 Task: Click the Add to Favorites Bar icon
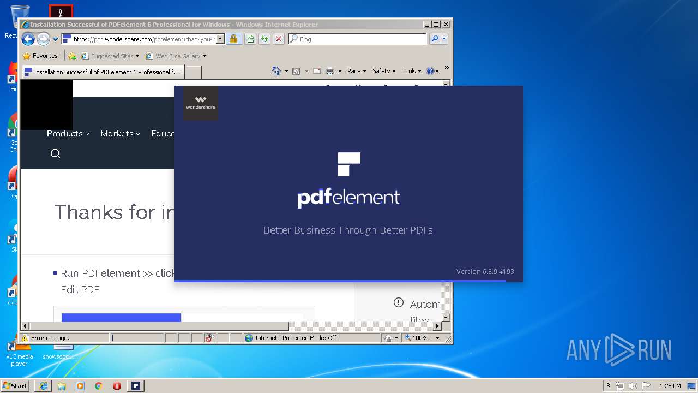coord(71,56)
